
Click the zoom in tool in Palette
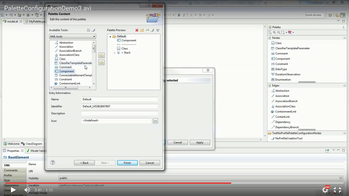274,32
